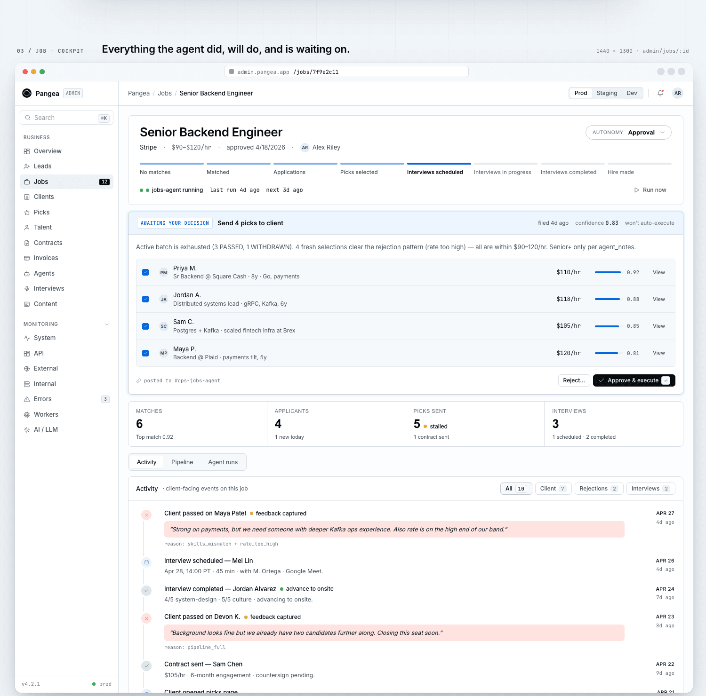Viewport: 706px width, 696px height.
Task: View Sam C. profile
Action: click(659, 326)
